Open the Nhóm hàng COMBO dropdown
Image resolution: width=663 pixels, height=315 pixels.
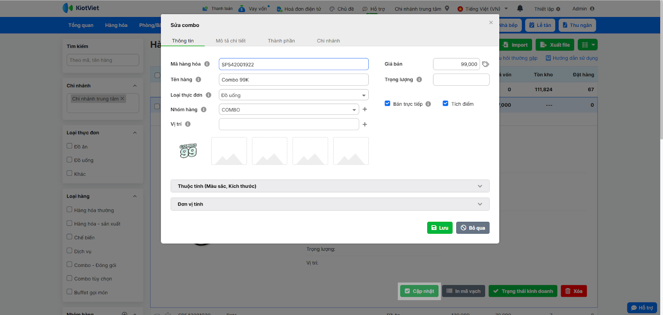point(289,109)
